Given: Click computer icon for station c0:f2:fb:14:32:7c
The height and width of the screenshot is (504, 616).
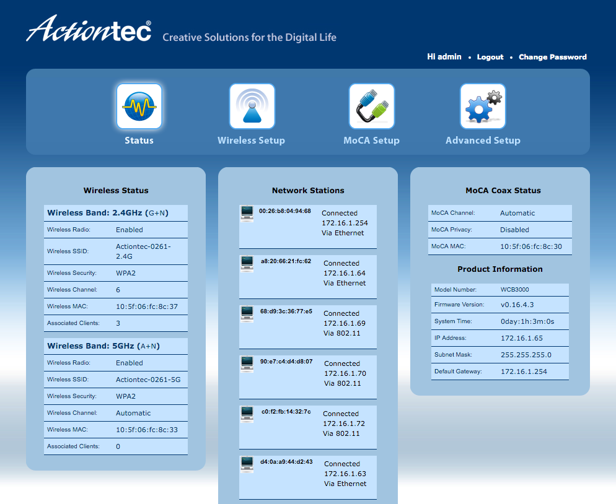Looking at the screenshot, I should click(247, 414).
